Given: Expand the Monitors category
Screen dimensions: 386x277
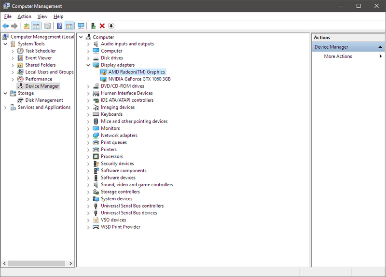Looking at the screenshot, I should click(88, 128).
